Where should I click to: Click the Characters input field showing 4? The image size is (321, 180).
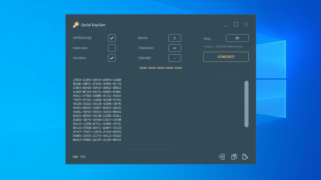[x=175, y=48]
